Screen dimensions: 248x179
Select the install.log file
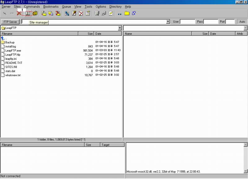(11, 46)
